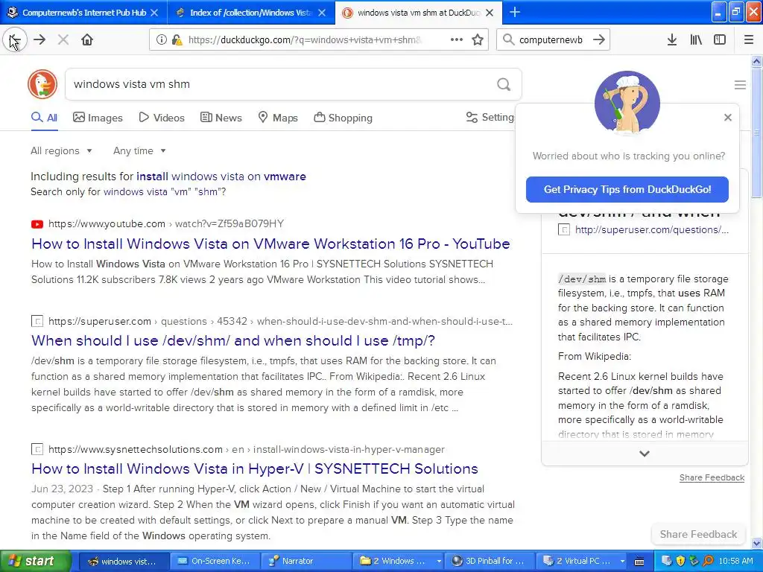
Task: Open page actions three-dot menu in address bar
Action: [457, 40]
